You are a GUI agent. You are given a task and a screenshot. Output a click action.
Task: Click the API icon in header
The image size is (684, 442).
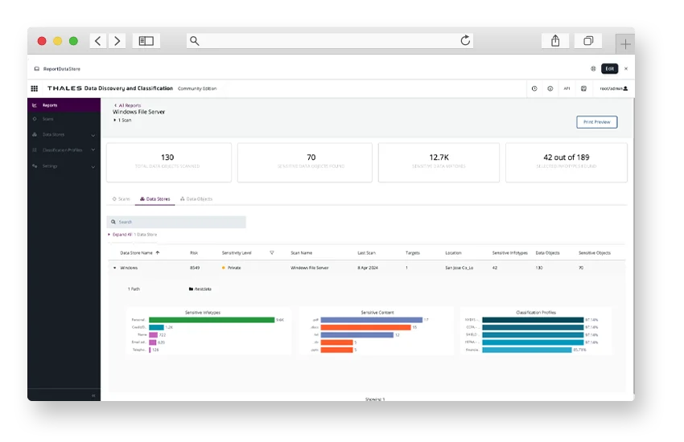coord(567,88)
